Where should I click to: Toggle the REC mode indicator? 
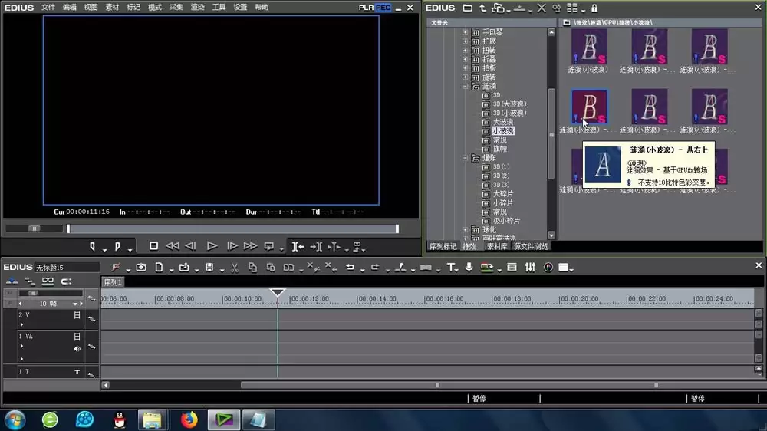point(383,8)
